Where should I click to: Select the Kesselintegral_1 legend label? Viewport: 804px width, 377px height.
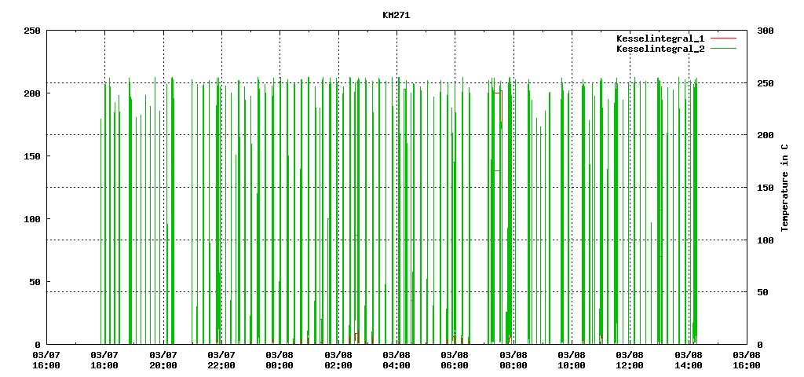pos(660,38)
